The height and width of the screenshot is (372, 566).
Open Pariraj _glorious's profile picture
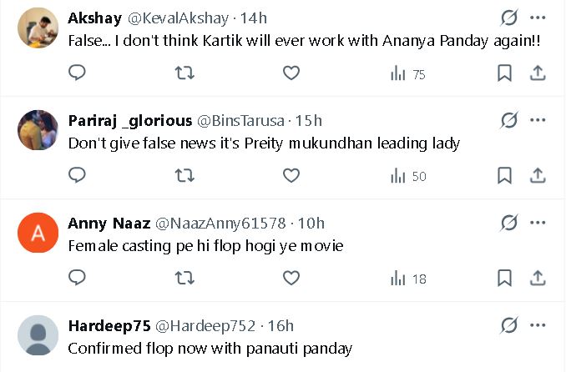pyautogui.click(x=38, y=130)
